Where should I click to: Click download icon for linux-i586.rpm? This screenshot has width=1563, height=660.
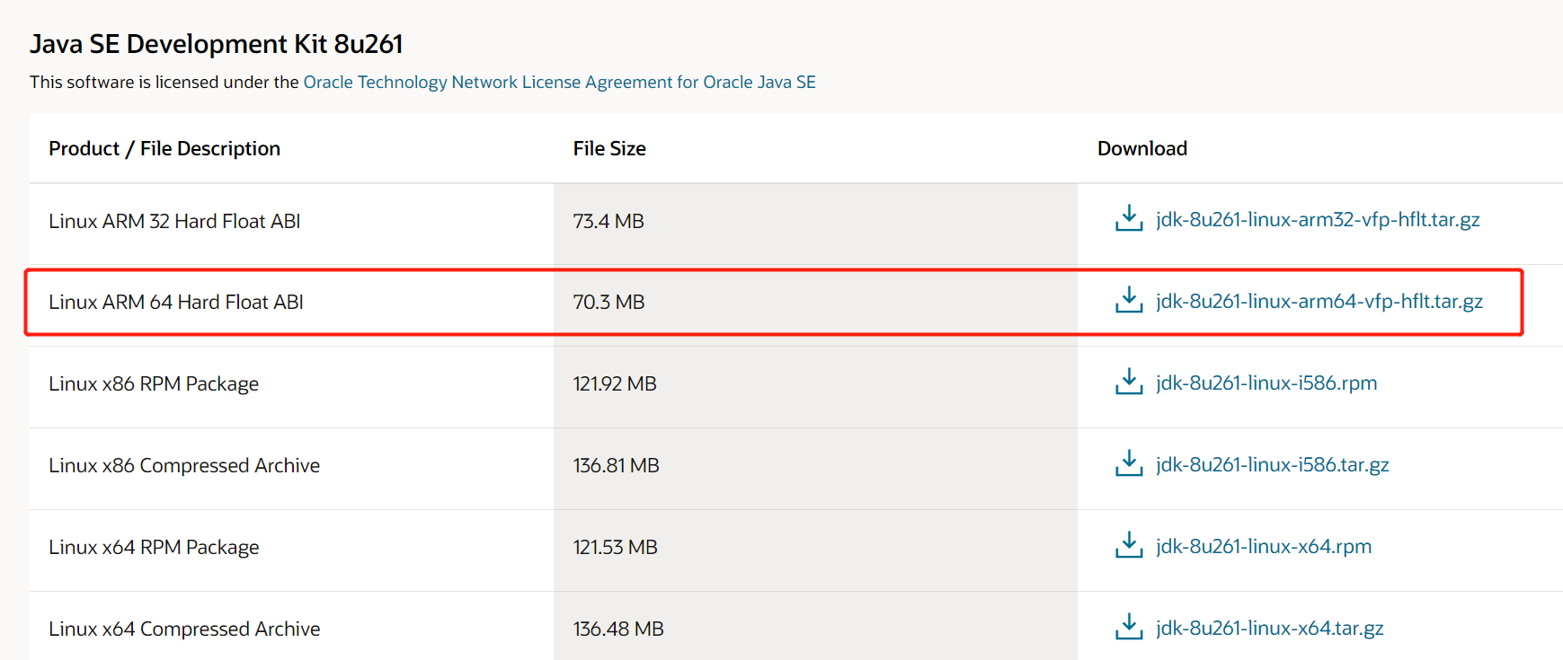pyautogui.click(x=1129, y=382)
